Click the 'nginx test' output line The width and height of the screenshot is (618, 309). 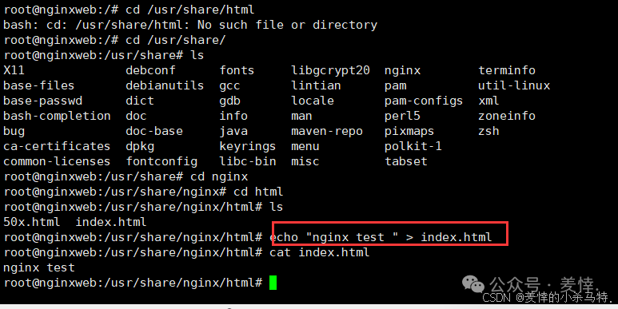[x=39, y=268]
